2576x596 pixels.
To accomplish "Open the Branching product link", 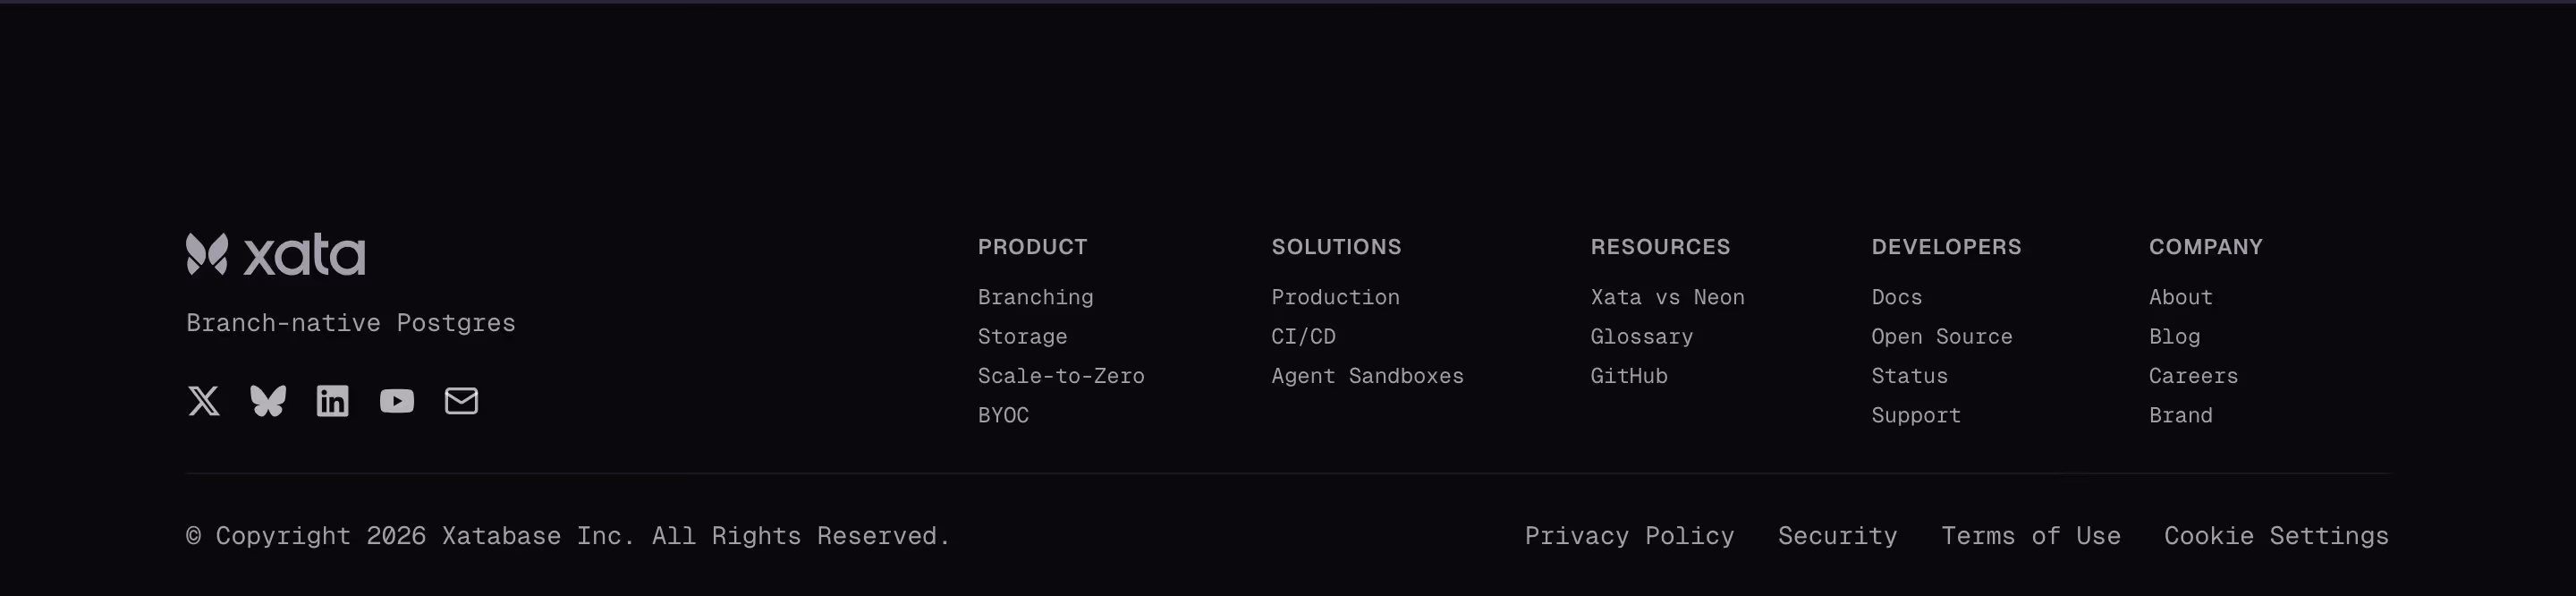I will 1035,297.
